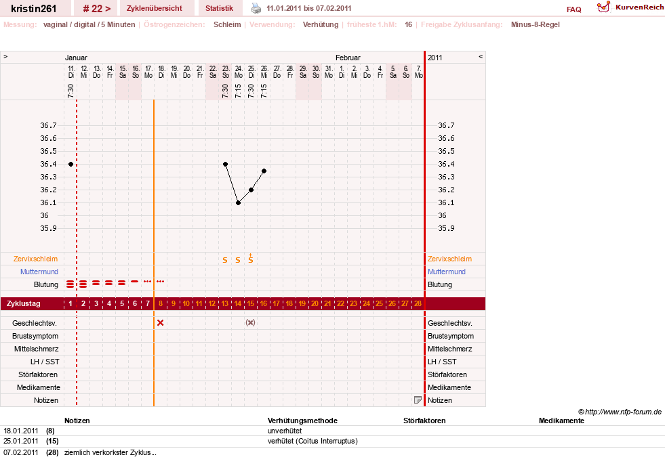Click the medium bleeding symbol on cycle day 3
Screen dimensions: 665x474
[96, 282]
